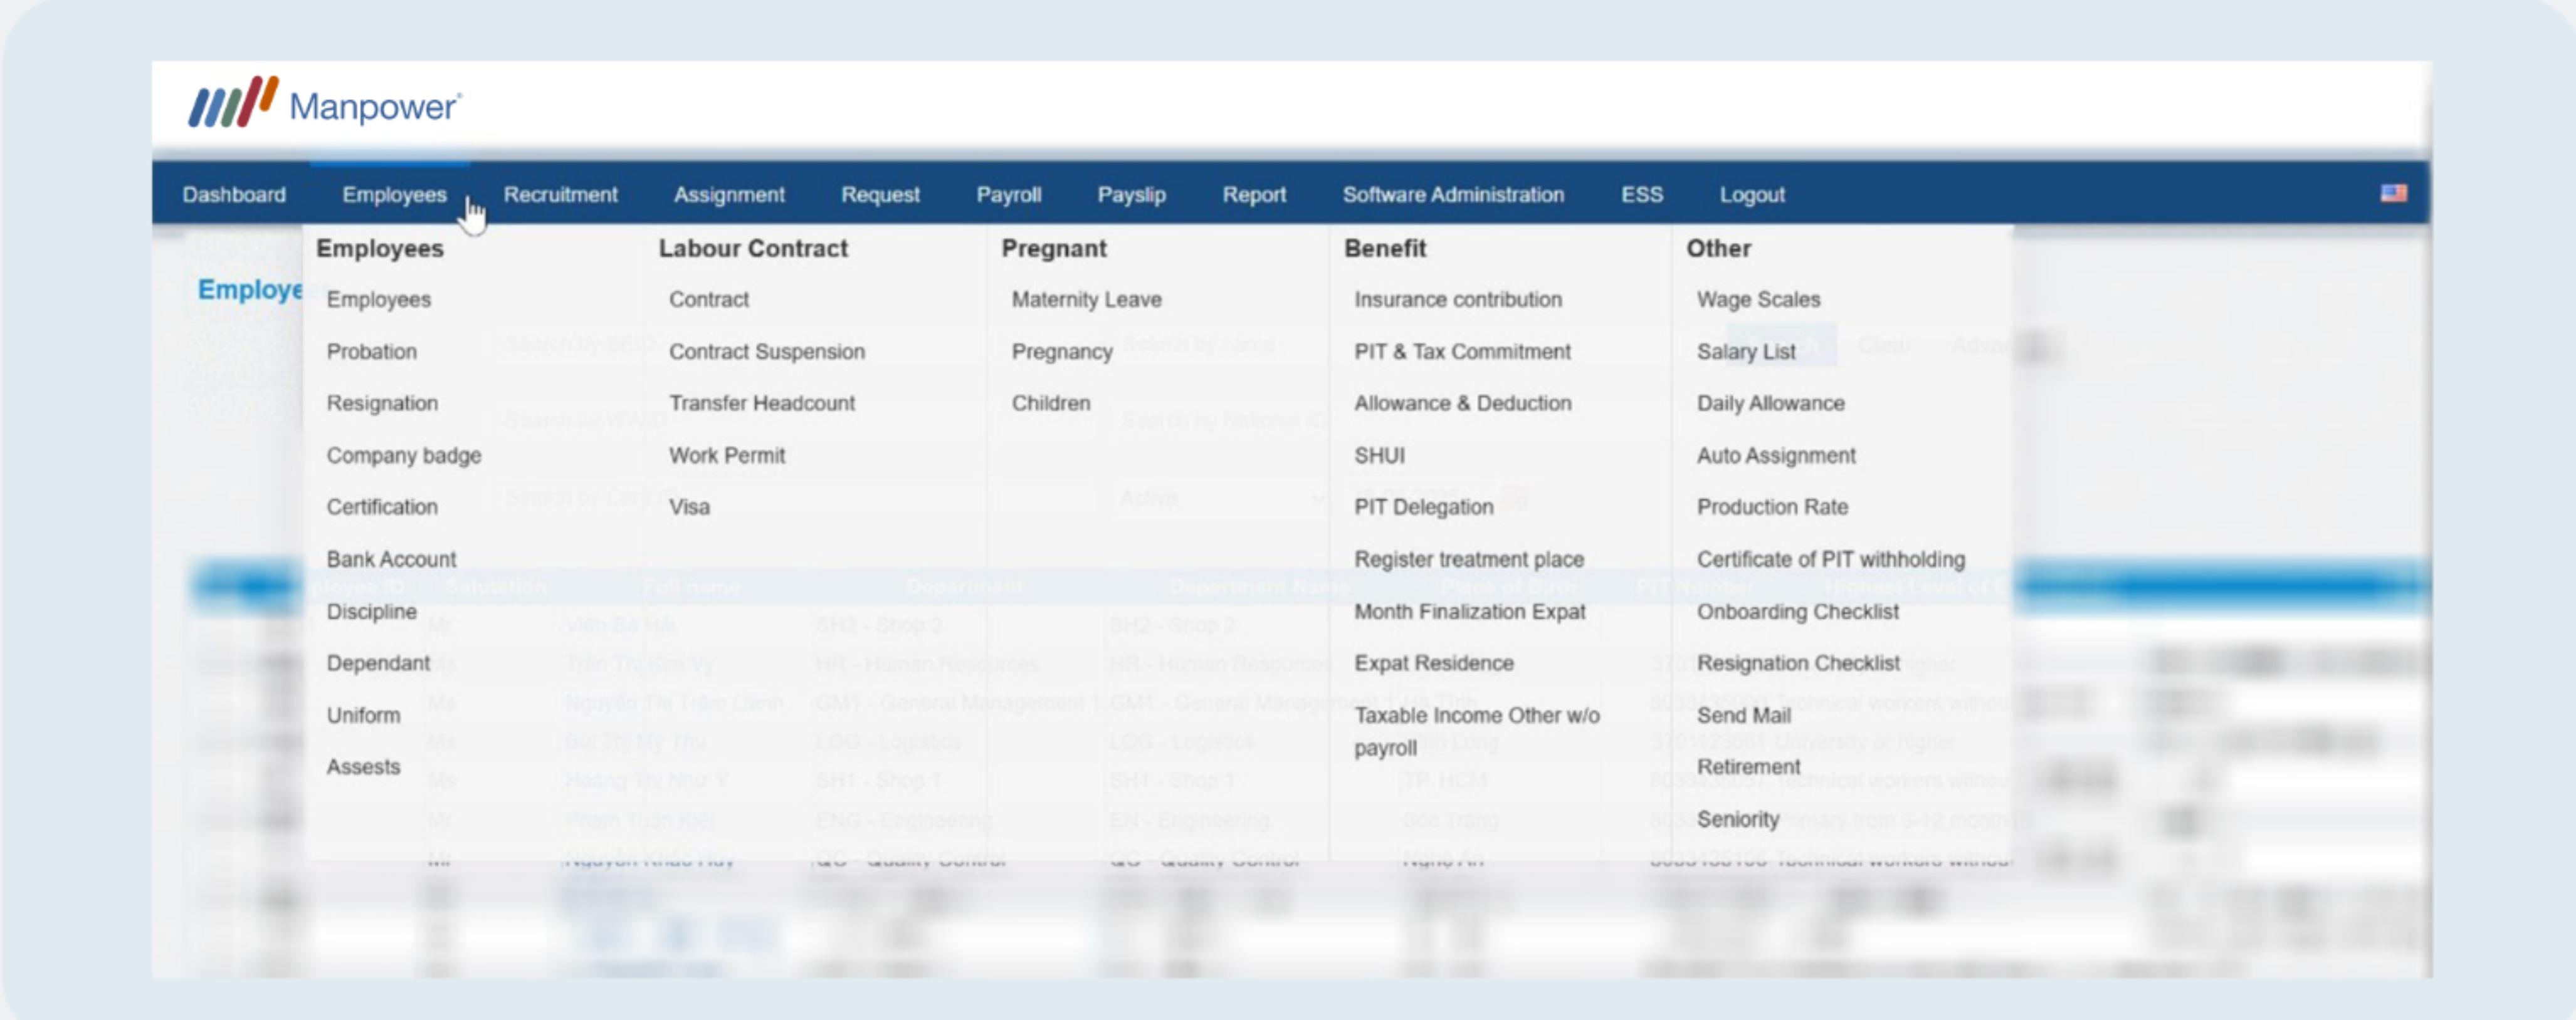Viewport: 2576px width, 1020px height.
Task: Select Resignation in the Employees column
Action: [382, 403]
